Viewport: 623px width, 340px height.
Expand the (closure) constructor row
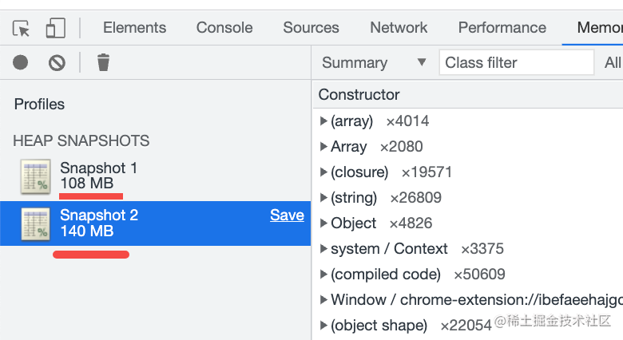pyautogui.click(x=323, y=172)
